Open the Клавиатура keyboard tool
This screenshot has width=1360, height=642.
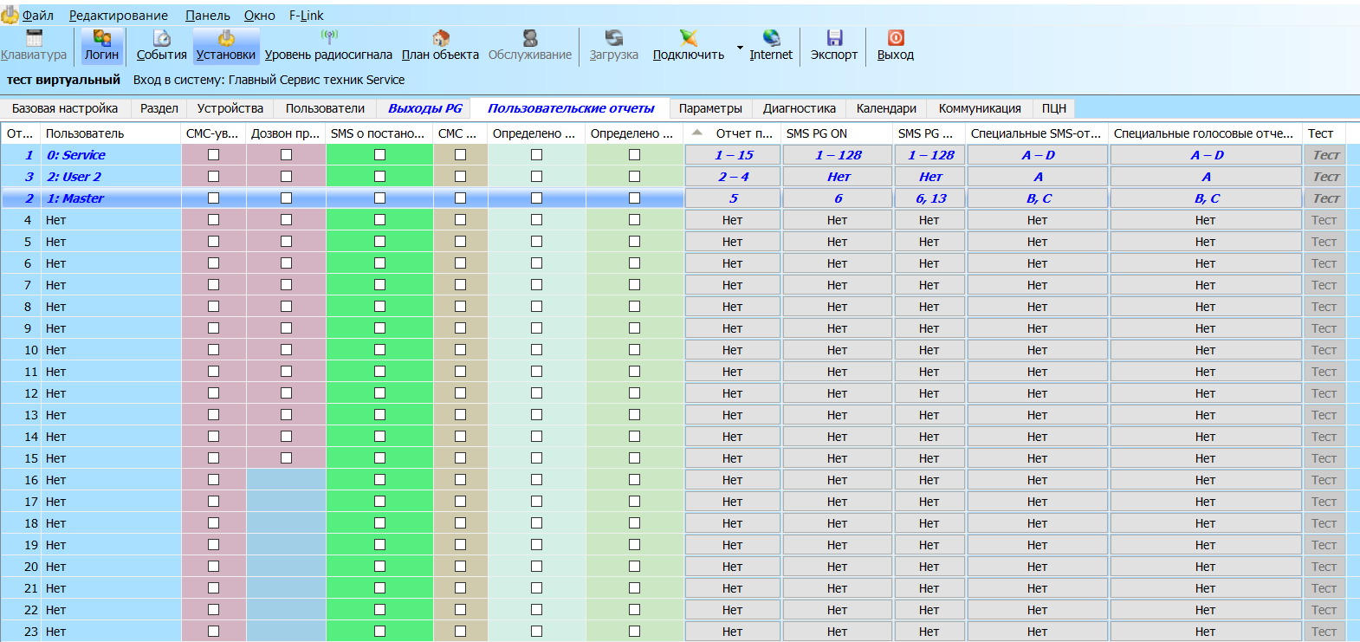(x=34, y=45)
